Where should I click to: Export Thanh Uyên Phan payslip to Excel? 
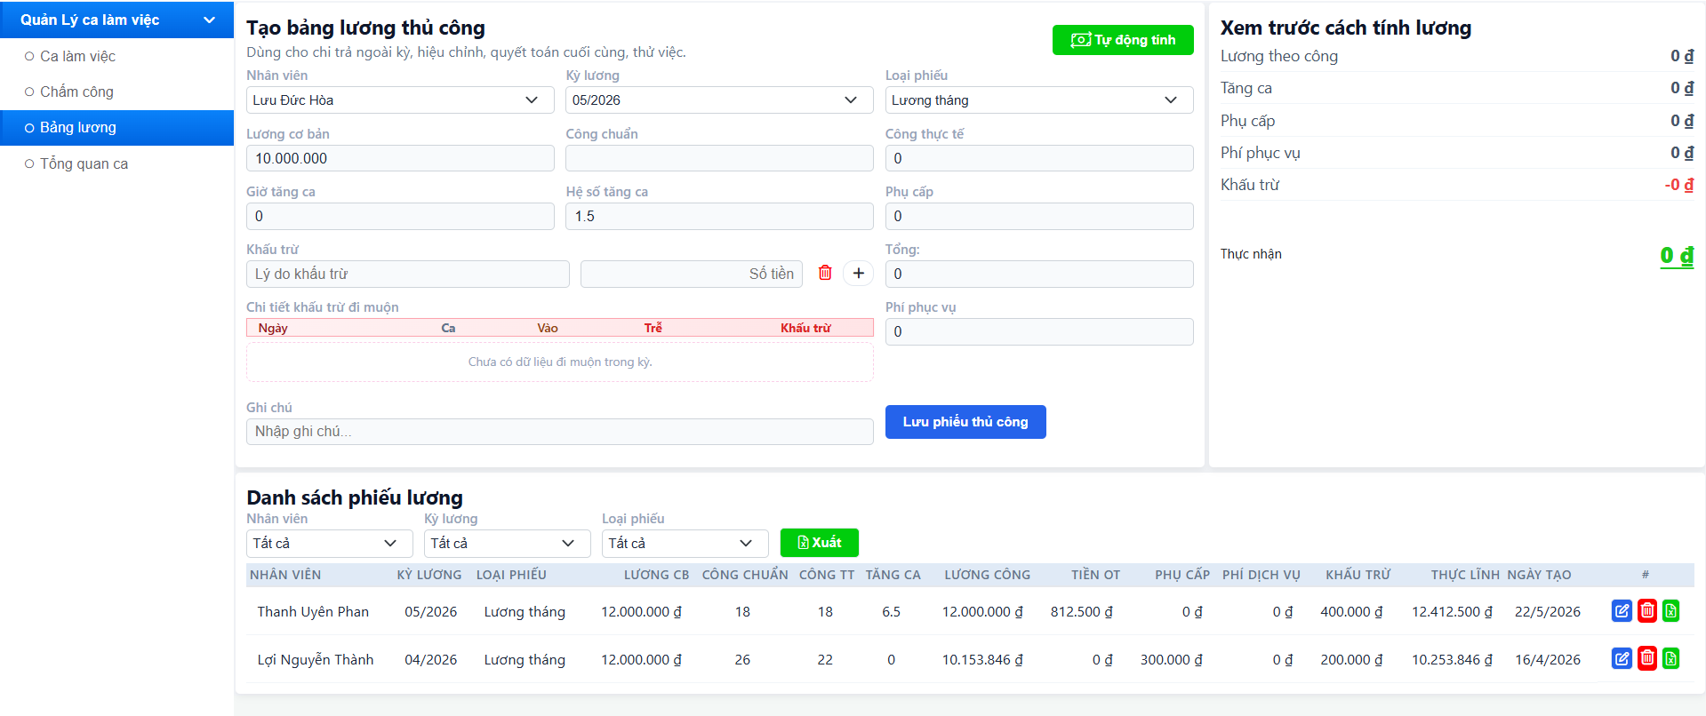click(1671, 611)
